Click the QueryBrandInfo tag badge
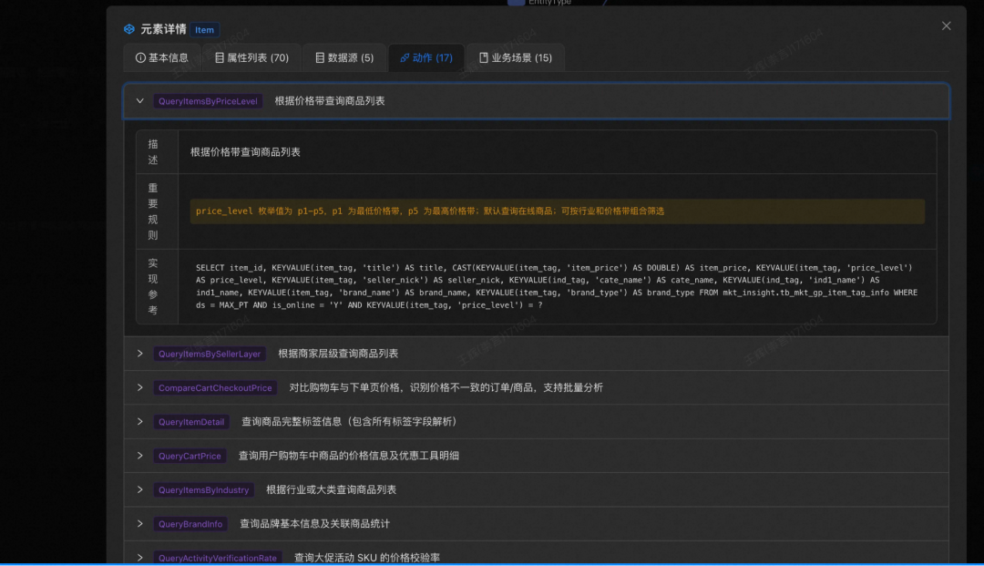Screen dimensions: 984x566 tap(190, 523)
